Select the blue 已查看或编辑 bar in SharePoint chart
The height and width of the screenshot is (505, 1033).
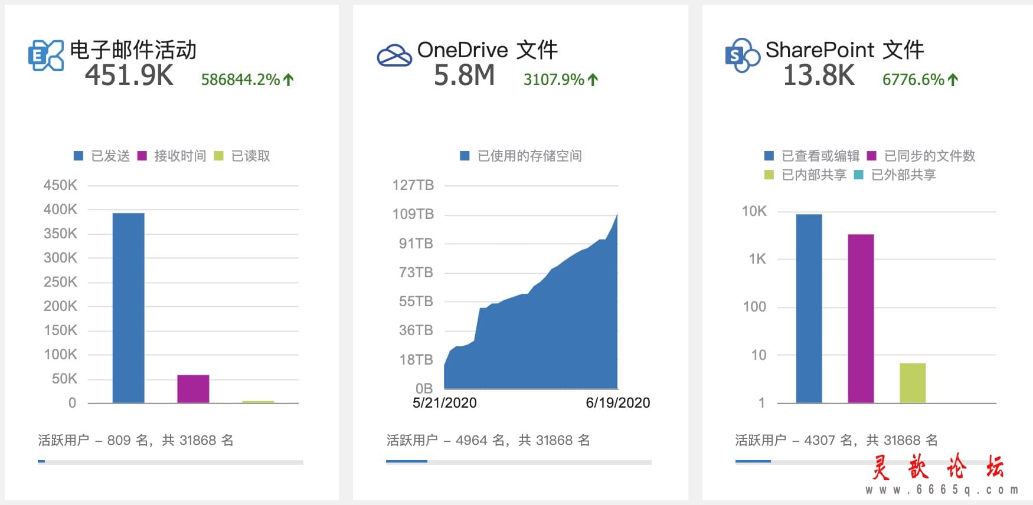click(809, 309)
